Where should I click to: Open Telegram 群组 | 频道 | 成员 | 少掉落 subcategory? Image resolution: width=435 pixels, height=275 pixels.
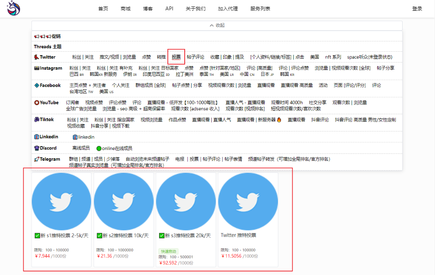point(95,159)
